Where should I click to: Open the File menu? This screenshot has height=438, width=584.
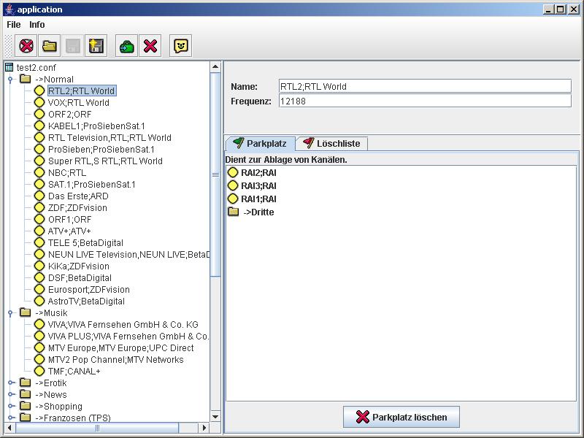pos(14,25)
